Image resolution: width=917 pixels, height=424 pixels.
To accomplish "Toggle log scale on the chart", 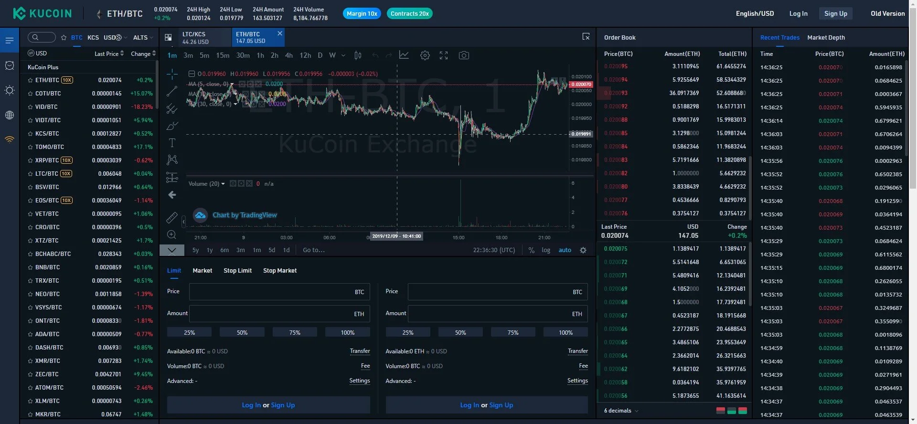I will click(x=546, y=250).
